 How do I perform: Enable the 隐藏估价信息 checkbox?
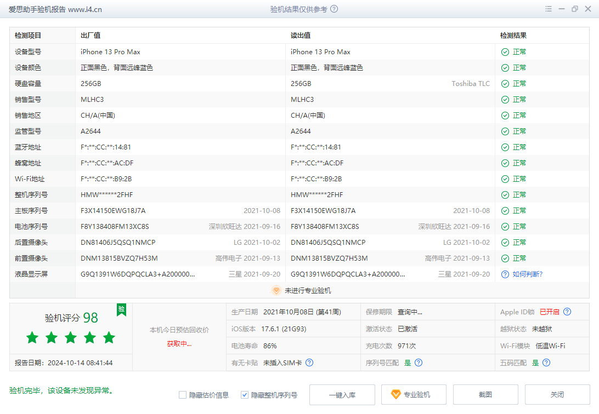pos(183,395)
